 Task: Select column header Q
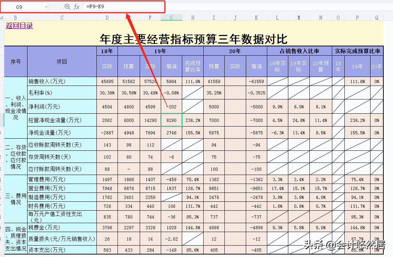point(377,17)
